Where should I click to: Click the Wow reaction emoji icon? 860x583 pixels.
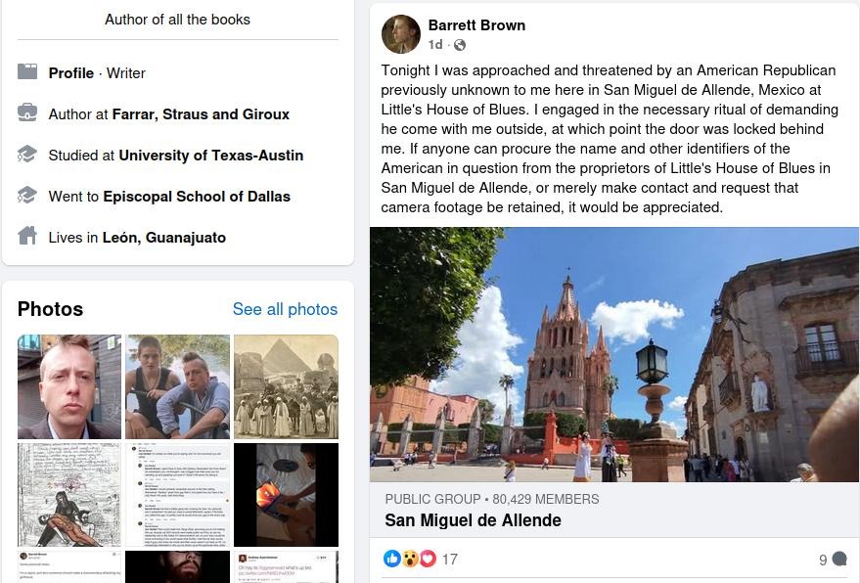pyautogui.click(x=410, y=559)
